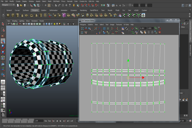
Task: Click the green V-axis manipulator arrow
Action: pyautogui.click(x=128, y=60)
